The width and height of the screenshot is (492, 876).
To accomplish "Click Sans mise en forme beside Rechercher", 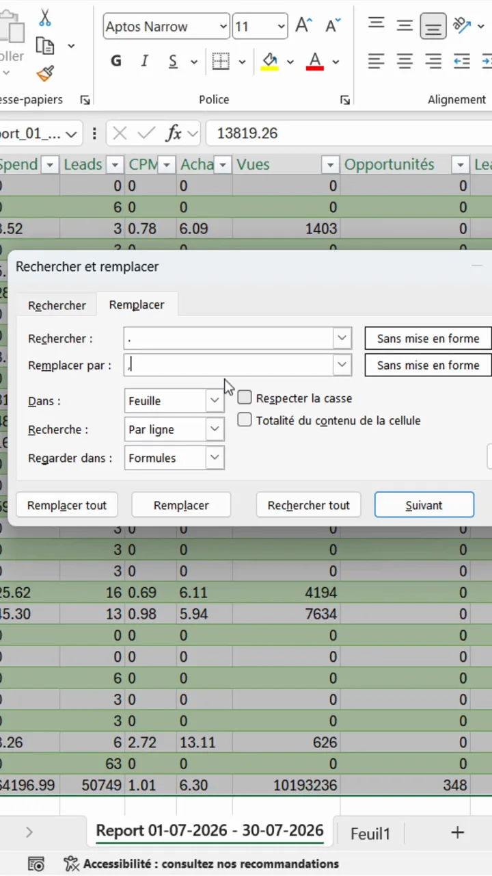I will (x=428, y=338).
